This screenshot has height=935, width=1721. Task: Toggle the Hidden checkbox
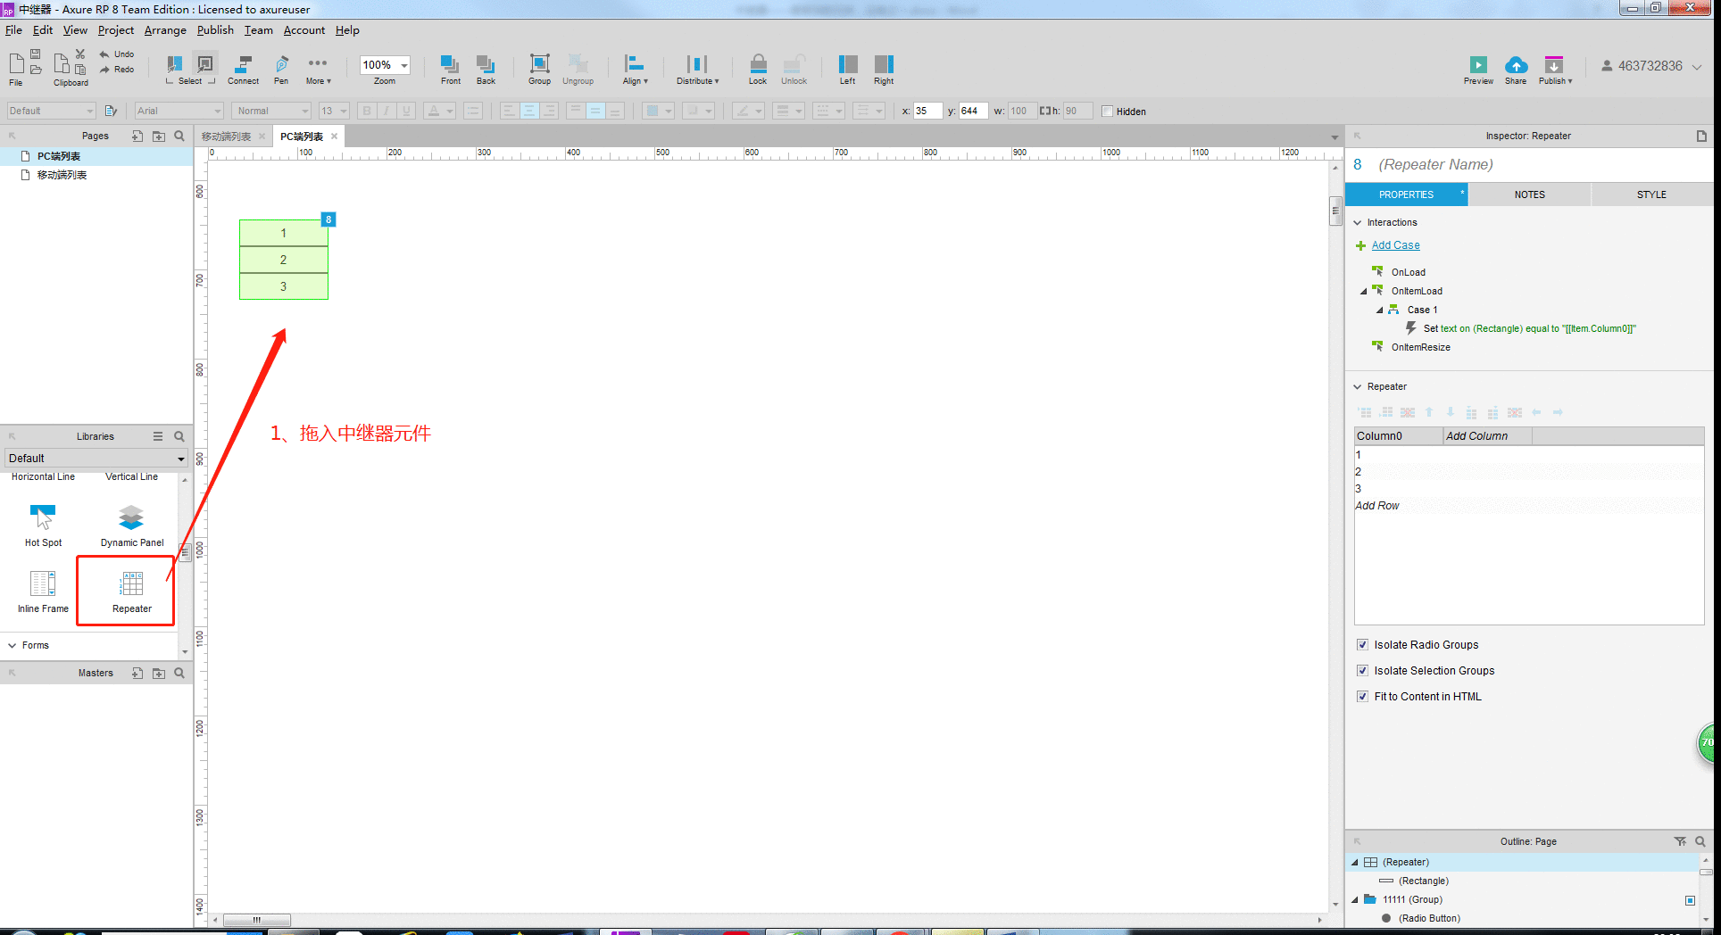point(1108,112)
